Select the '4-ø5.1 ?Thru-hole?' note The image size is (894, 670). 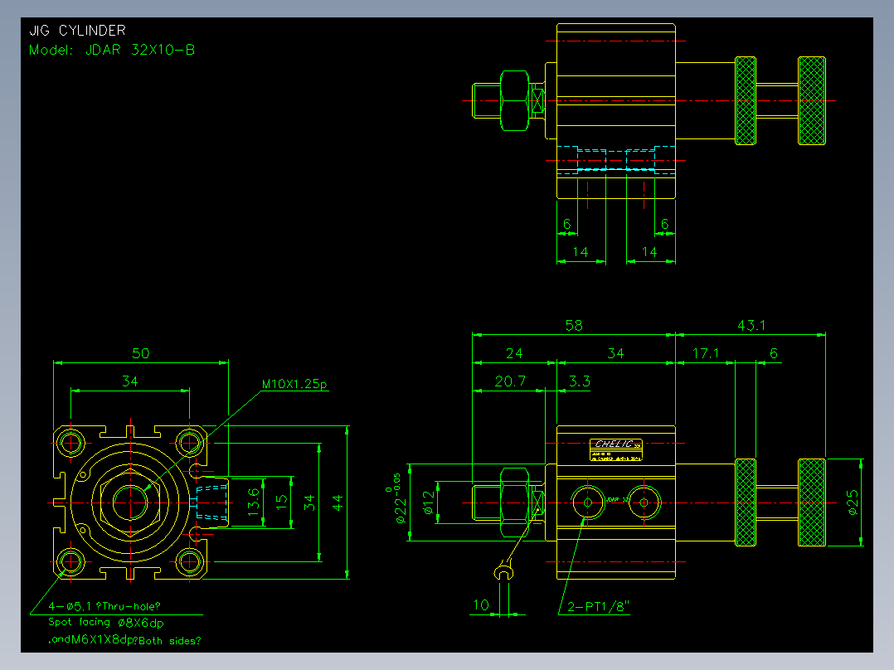pos(104,606)
